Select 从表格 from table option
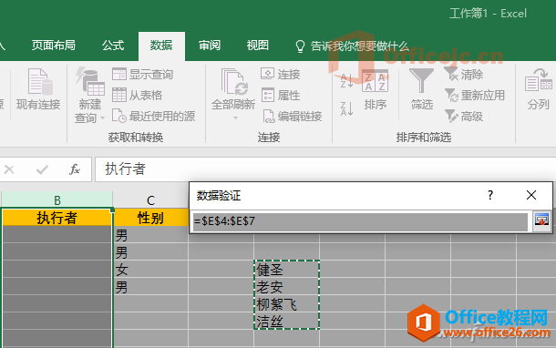Viewport: 556px width, 348px height. (138, 95)
